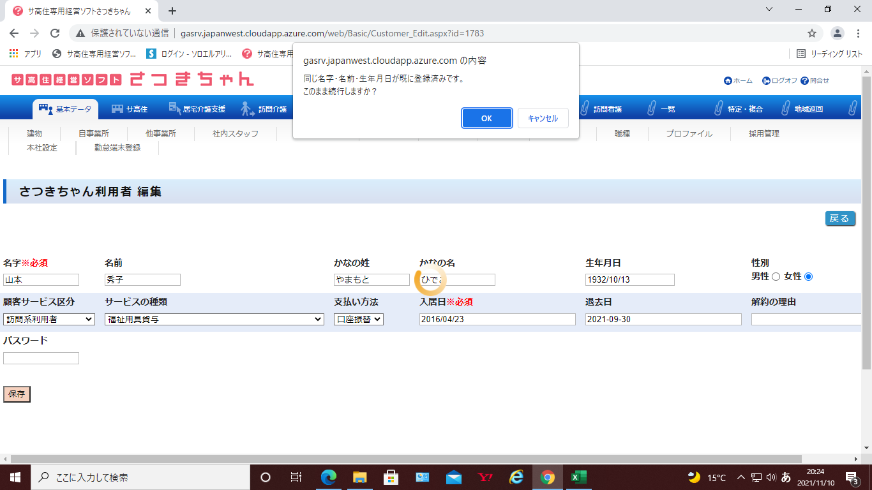
Task: Open the ホーム home icon link
Action: [x=728, y=81]
